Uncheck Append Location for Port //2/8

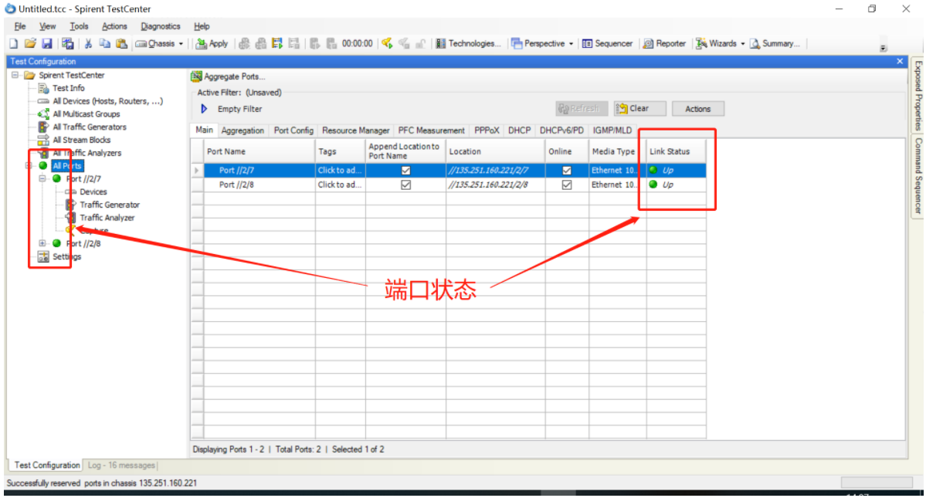[405, 185]
